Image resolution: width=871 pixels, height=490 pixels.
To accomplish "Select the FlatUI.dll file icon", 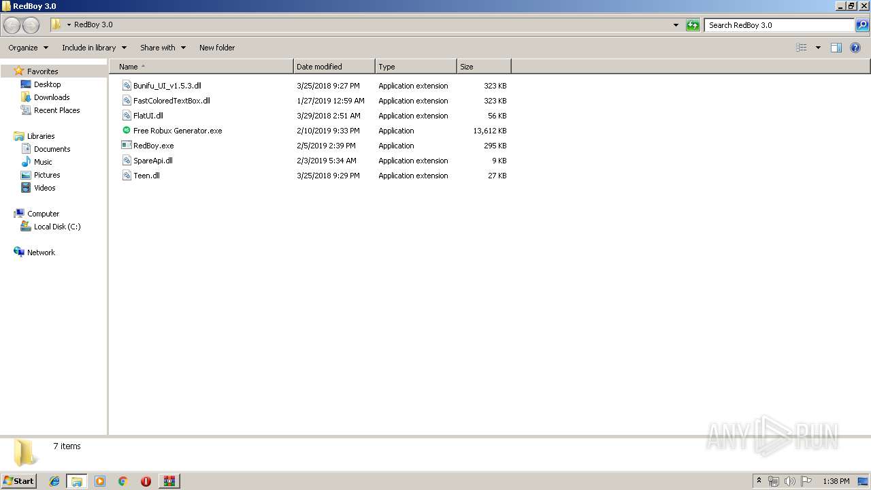I will click(127, 116).
